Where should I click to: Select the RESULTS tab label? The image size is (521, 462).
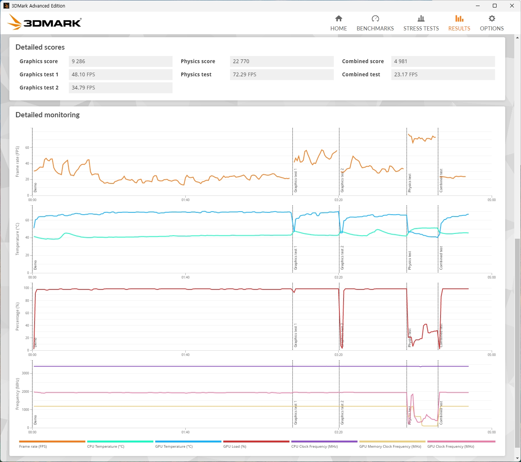tap(459, 29)
